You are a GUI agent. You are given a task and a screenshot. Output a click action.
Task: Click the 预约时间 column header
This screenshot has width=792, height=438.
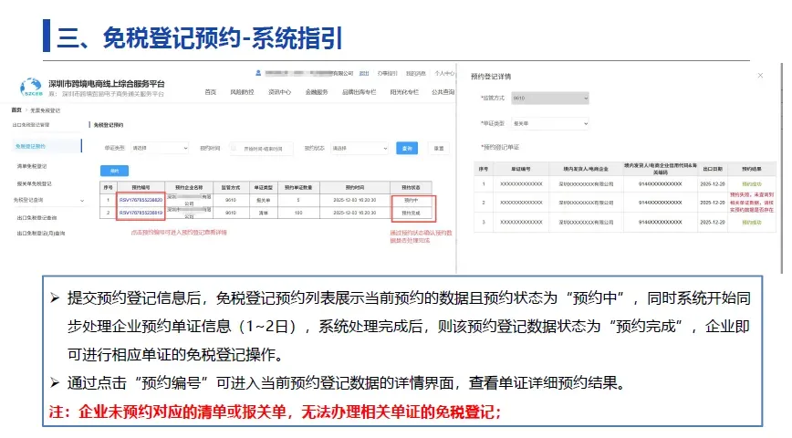pos(355,187)
